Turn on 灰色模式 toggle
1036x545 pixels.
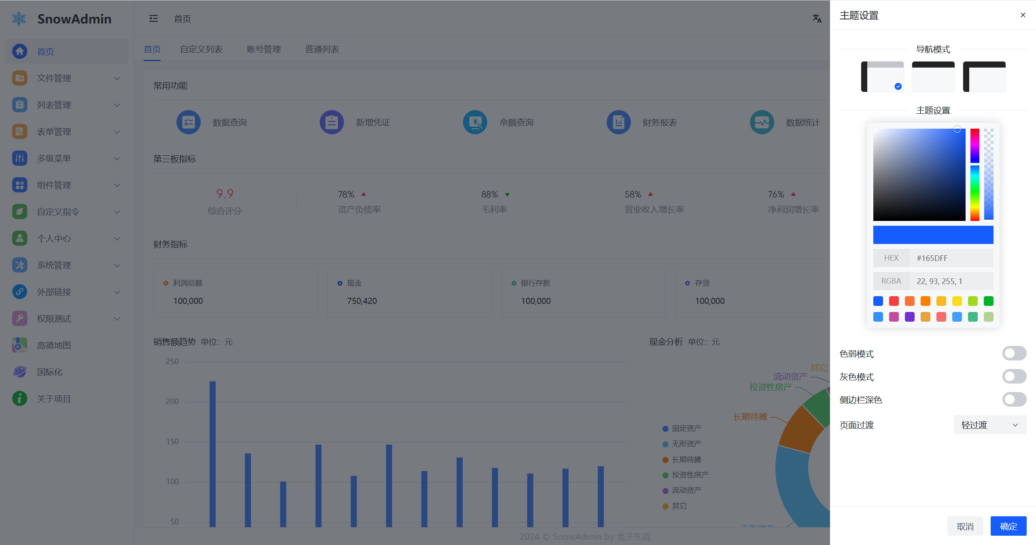coord(1014,377)
